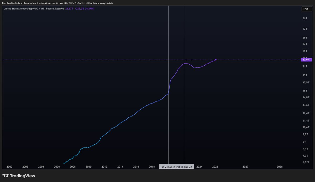Screen dimensions: 315x182
Task: Click the 17,5T price axis label
Action: 306,82
